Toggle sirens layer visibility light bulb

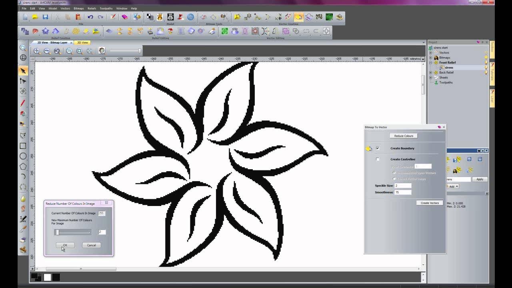[x=486, y=68]
